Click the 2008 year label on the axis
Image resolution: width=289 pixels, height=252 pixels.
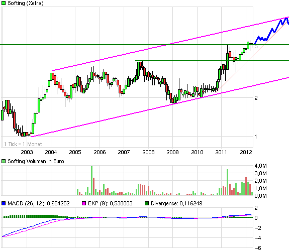[x=148, y=152]
